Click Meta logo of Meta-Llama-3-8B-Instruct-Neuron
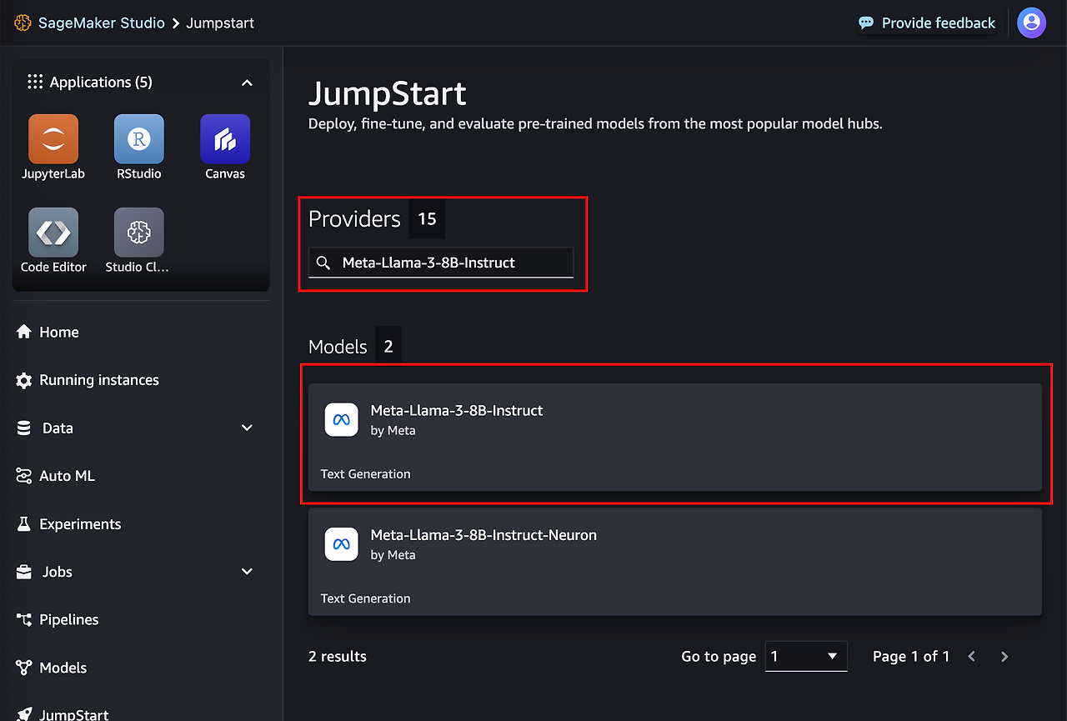 (x=341, y=544)
